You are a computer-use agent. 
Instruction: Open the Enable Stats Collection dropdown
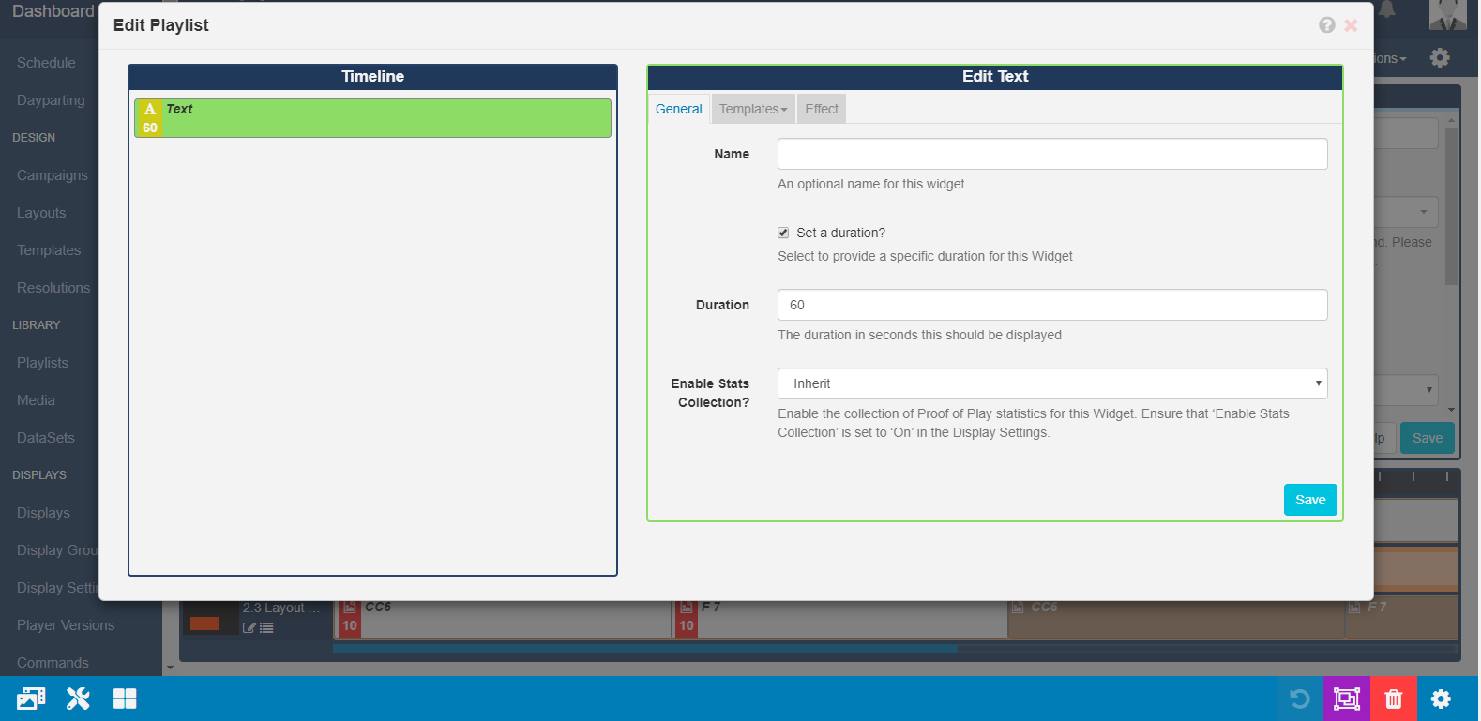1051,383
